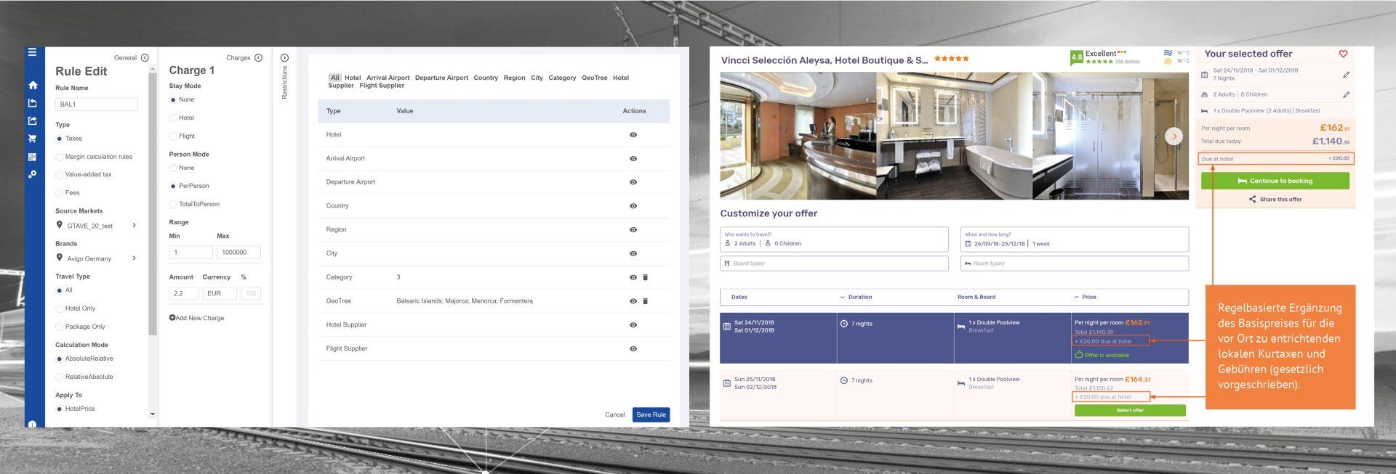Viewport: 1396px width, 474px height.
Task: Add offer to favorites with heart icon
Action: [1343, 54]
